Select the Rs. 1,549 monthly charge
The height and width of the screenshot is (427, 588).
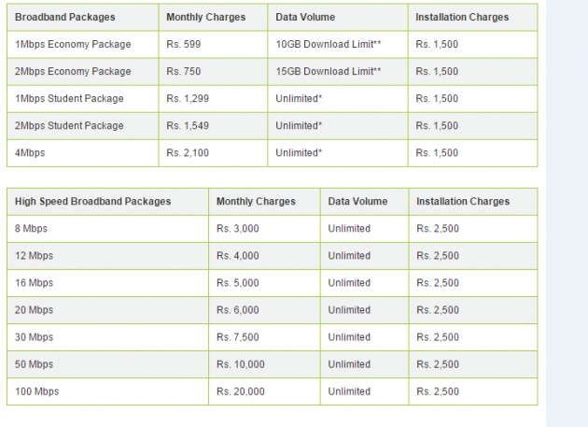point(188,125)
